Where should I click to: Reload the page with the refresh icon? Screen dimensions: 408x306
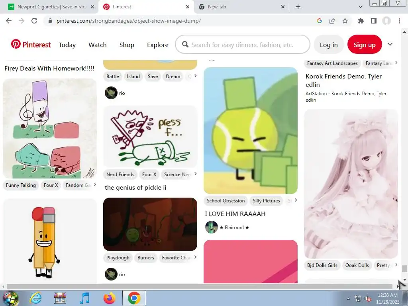tap(34, 21)
